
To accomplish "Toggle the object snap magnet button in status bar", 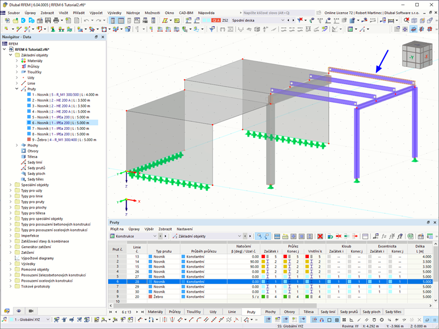I will pyautogui.click(x=322, y=320).
